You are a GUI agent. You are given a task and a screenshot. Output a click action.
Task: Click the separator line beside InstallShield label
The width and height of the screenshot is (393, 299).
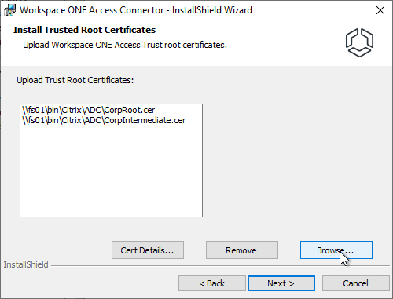[x=221, y=266]
